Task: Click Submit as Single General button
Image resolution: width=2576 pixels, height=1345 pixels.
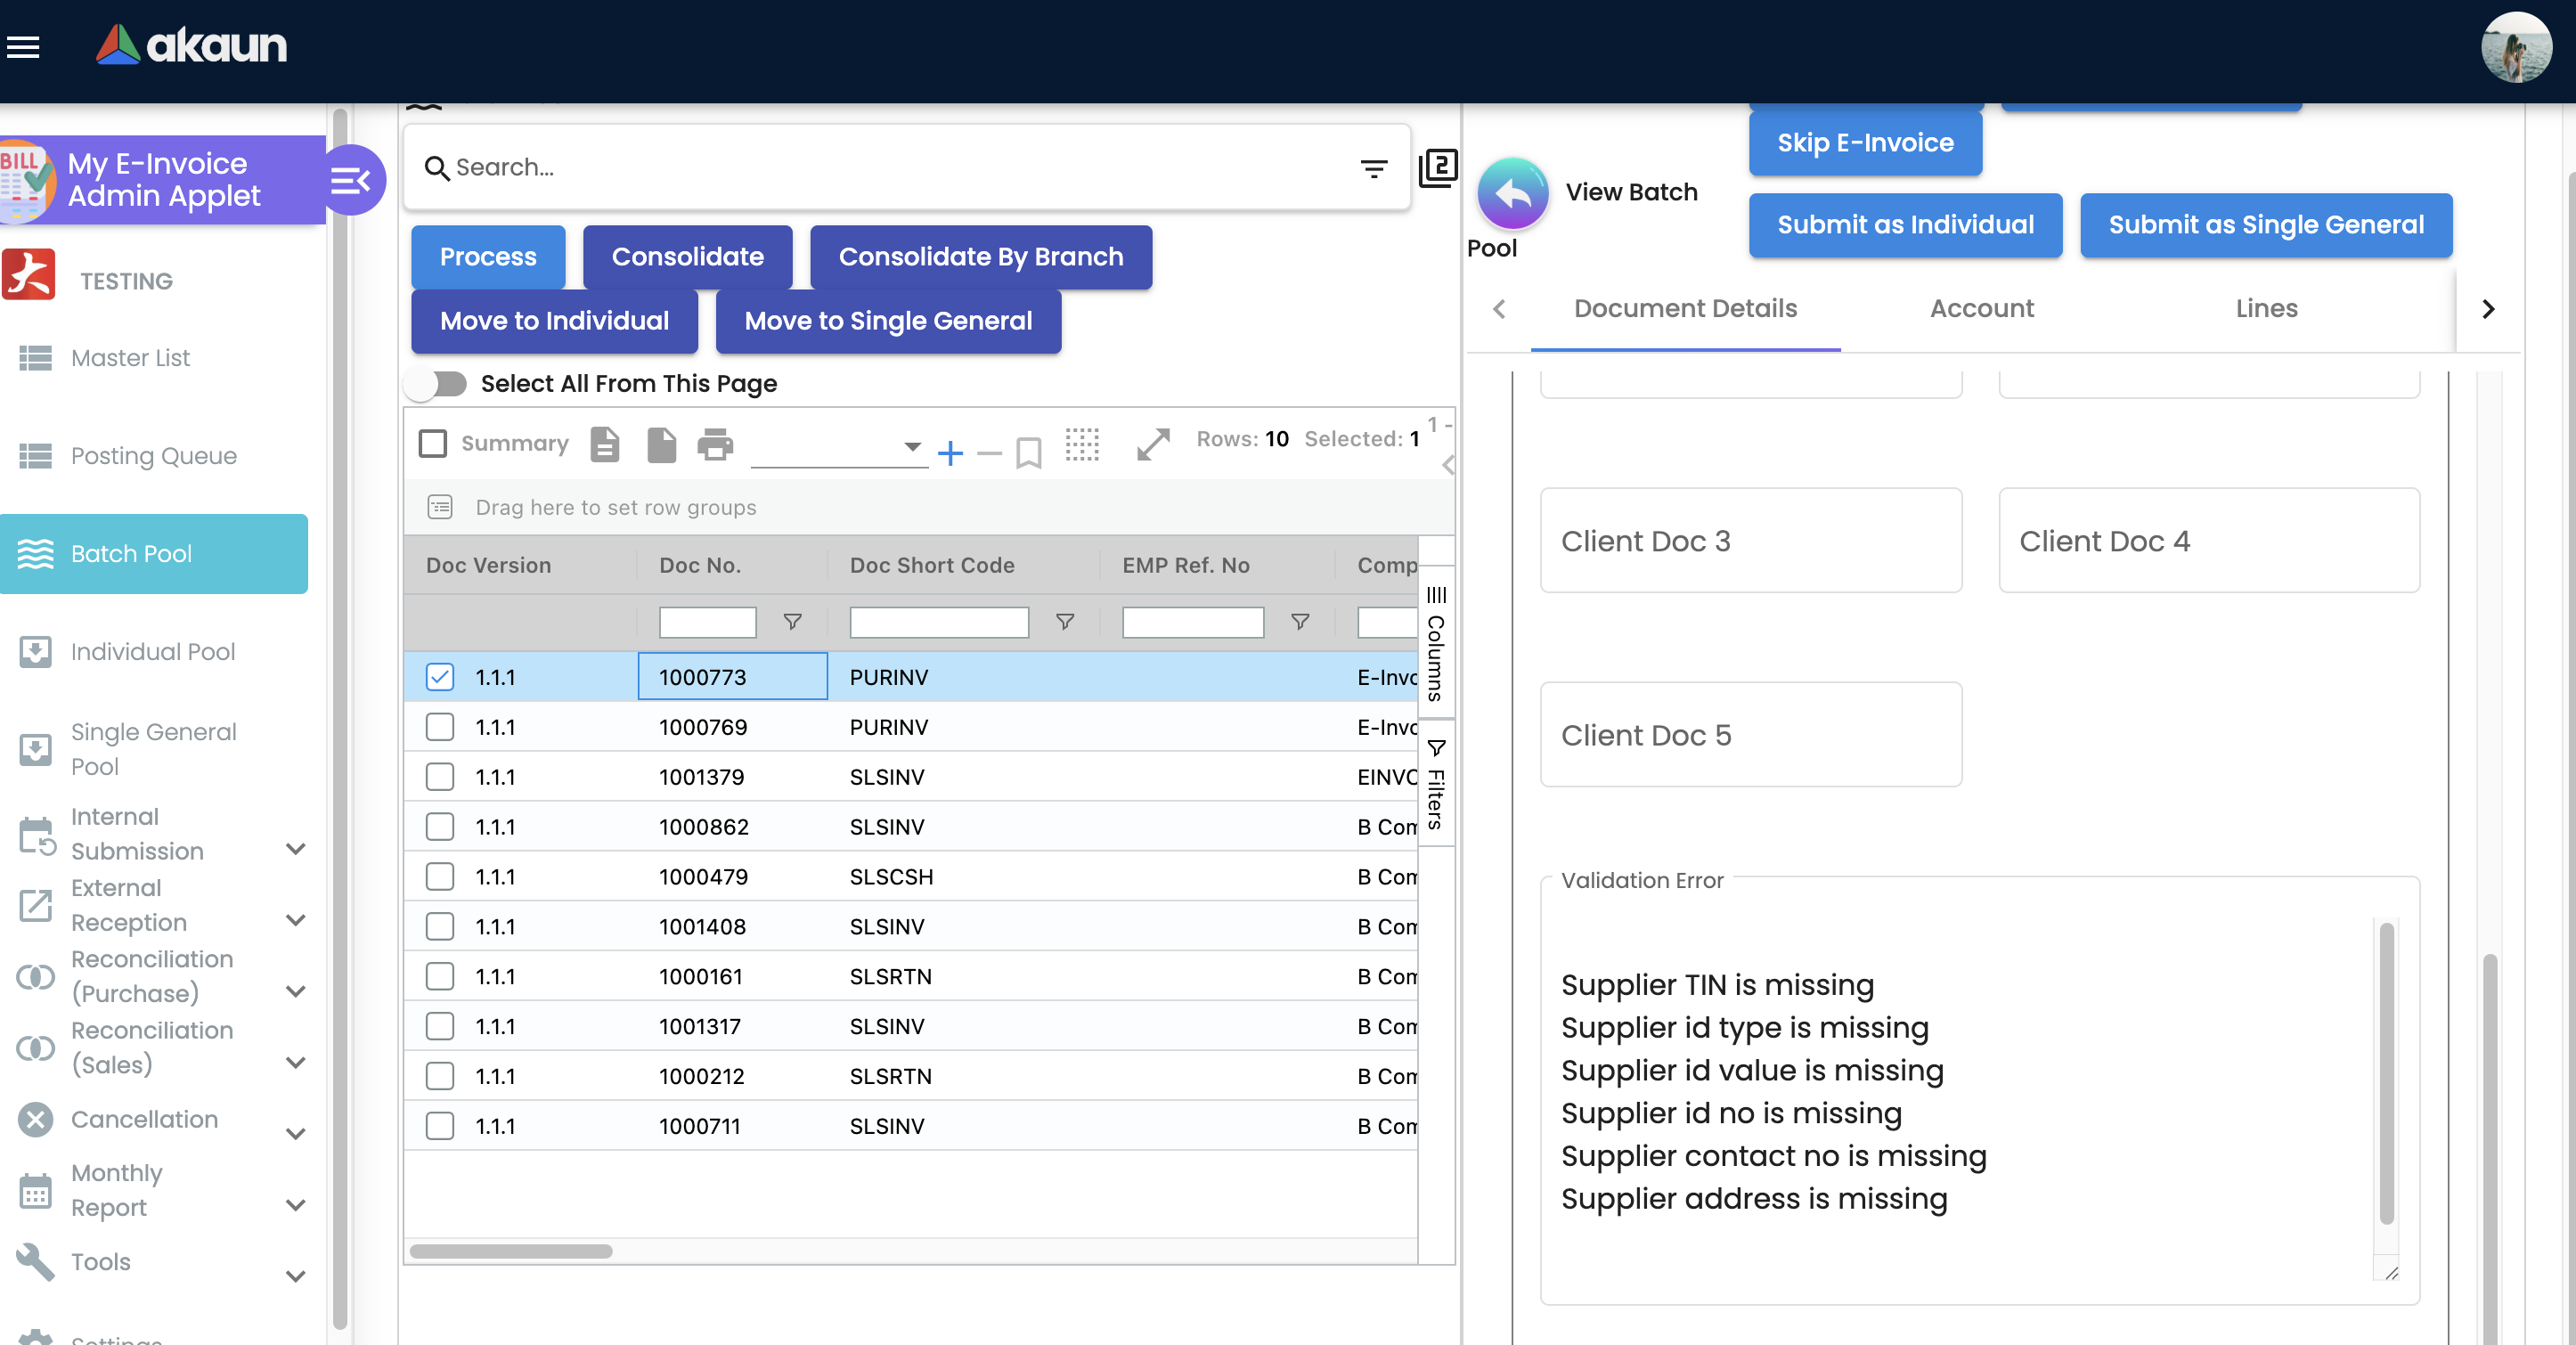Action: 2265,225
